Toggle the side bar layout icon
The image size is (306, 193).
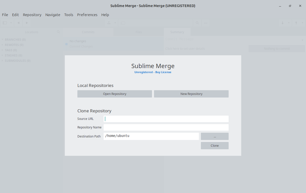tap(5, 23)
